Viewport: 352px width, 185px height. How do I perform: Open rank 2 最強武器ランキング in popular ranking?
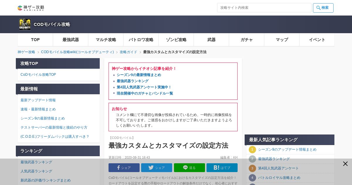tap(274, 159)
